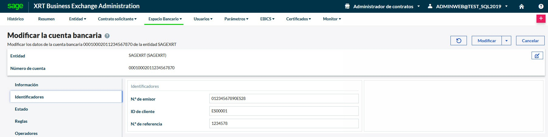Open the Histórico page
The image size is (548, 137).
15,19
